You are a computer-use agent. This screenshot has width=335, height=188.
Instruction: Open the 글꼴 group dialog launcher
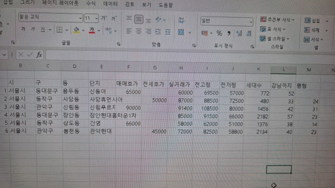pos(119,44)
